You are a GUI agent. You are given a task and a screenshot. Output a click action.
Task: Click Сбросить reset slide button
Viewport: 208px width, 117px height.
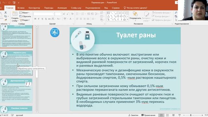point(25,16)
